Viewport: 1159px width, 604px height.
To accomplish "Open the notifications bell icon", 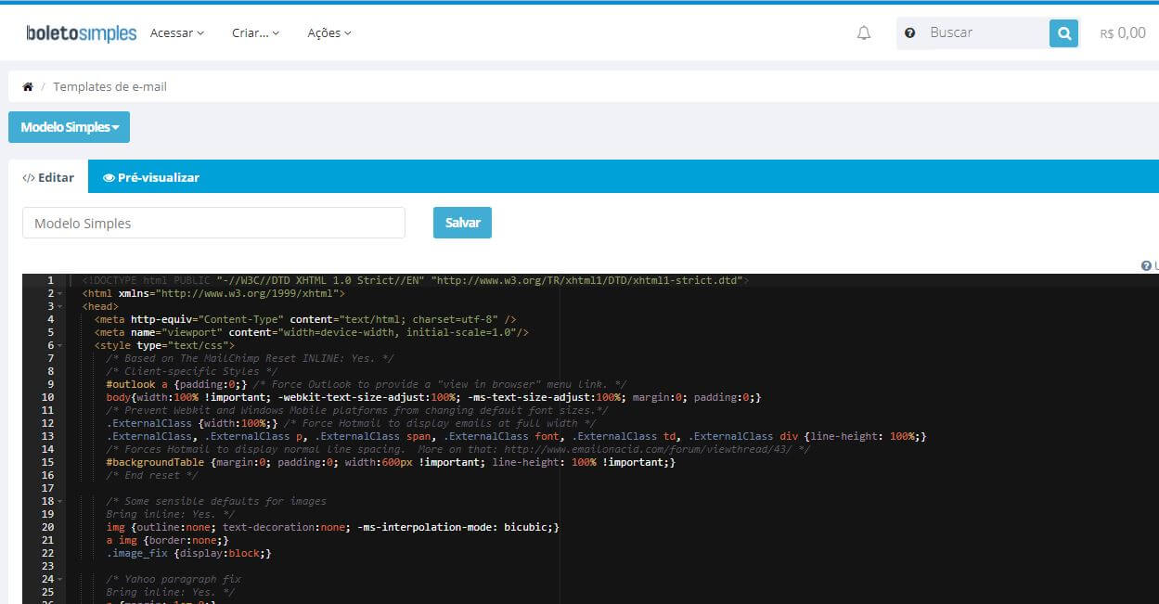I will tap(863, 32).
